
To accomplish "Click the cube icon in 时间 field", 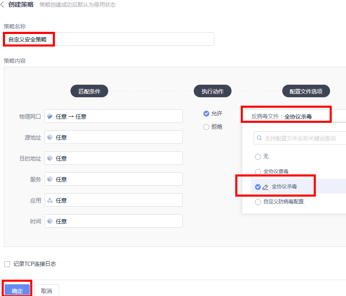I will click(49, 221).
